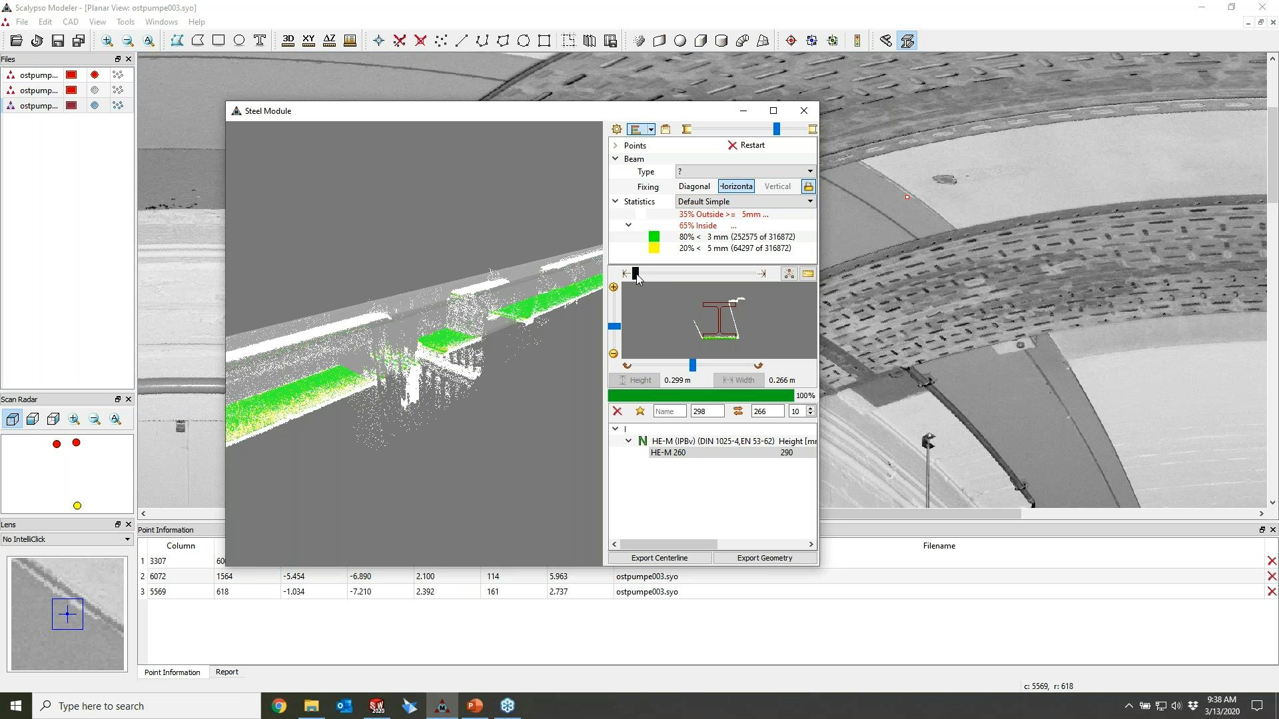The image size is (1279, 719).
Task: Click the XY planar view icon
Action: (x=308, y=41)
